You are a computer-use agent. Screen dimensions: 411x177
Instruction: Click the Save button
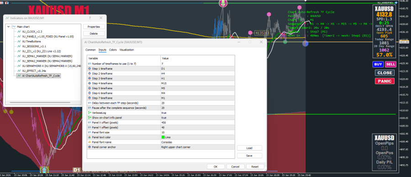pyautogui.click(x=249, y=156)
